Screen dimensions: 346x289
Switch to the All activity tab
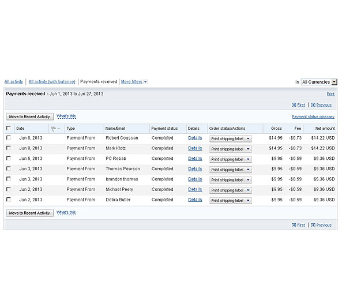click(14, 82)
